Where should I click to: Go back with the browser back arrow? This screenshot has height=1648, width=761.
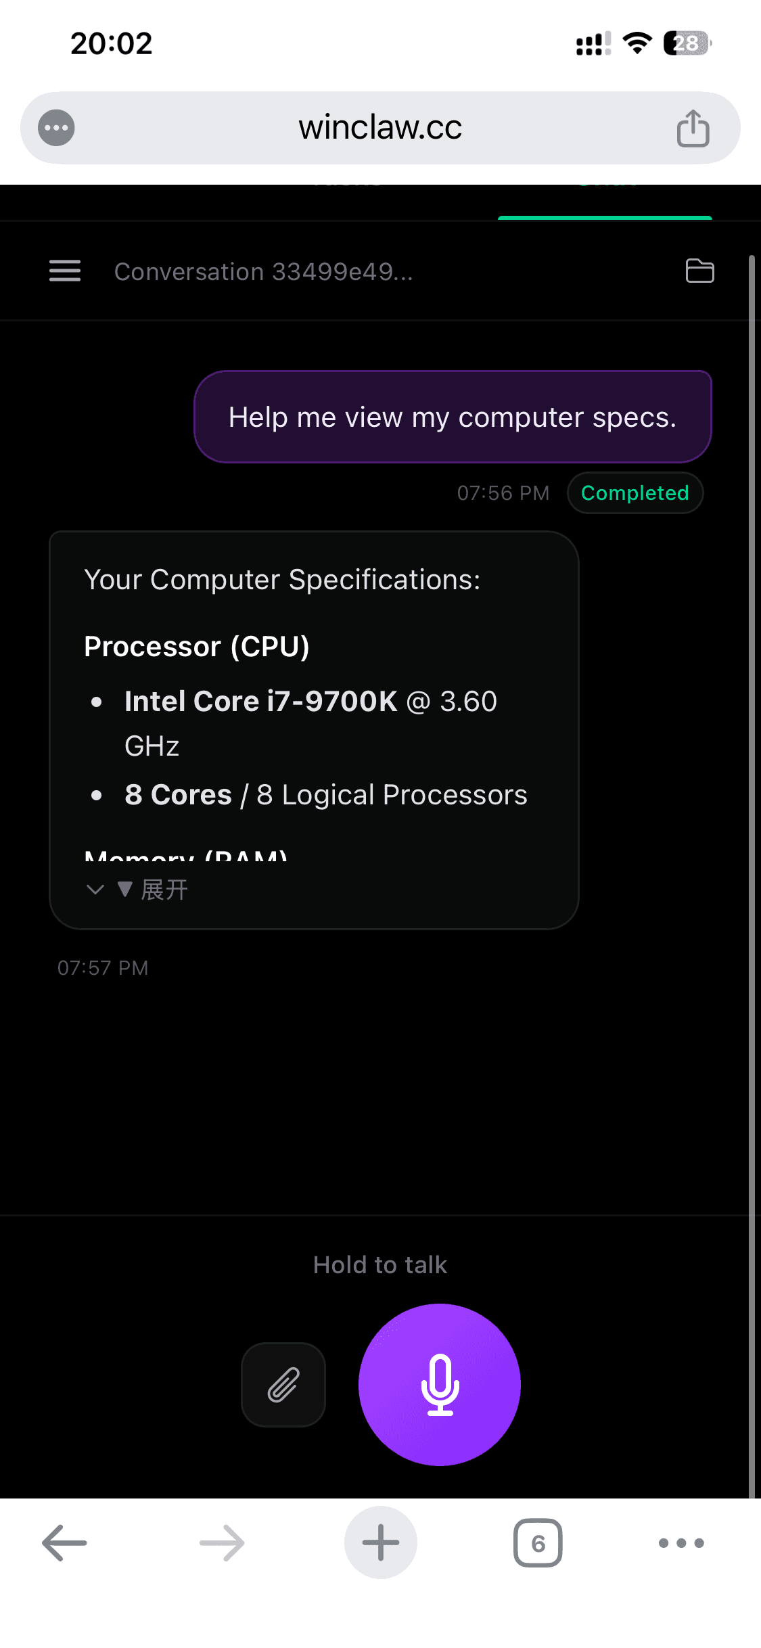(x=64, y=1543)
